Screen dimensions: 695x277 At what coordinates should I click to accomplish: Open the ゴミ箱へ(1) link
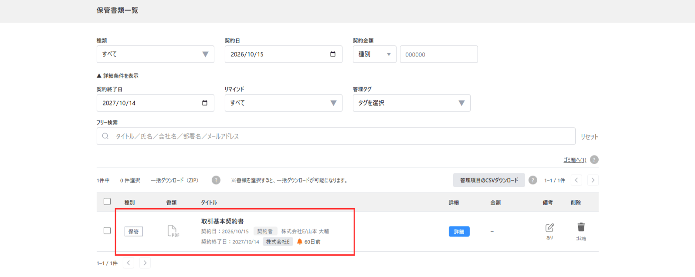[x=575, y=160]
